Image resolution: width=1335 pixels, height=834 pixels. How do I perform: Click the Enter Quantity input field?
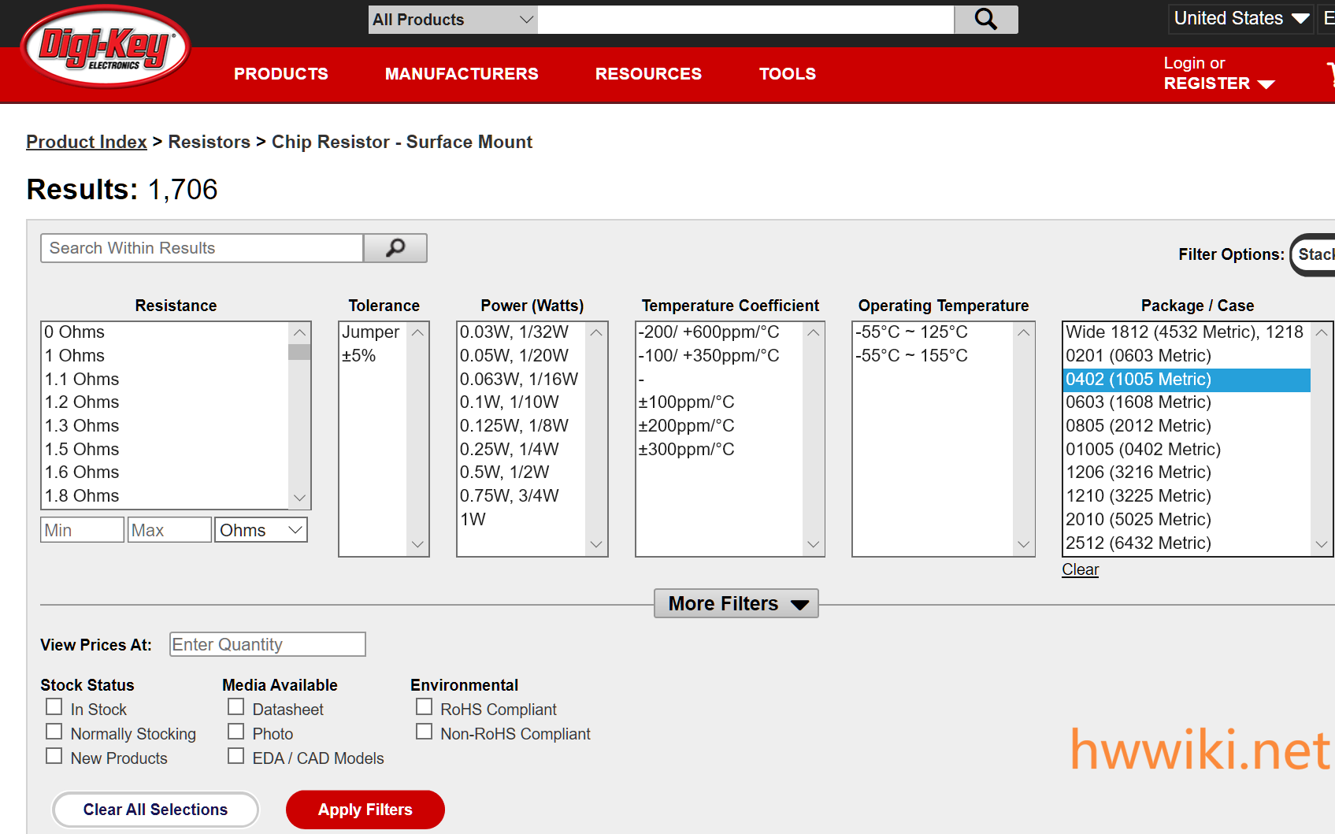tap(268, 644)
